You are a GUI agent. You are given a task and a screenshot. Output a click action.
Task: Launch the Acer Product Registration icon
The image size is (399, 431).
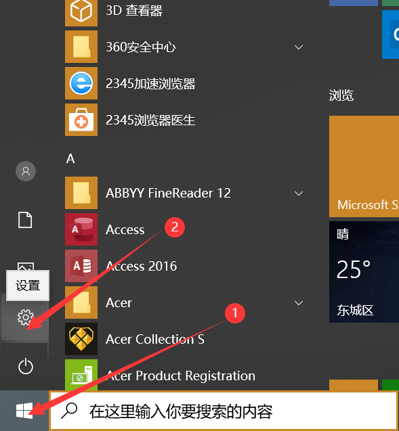point(81,375)
